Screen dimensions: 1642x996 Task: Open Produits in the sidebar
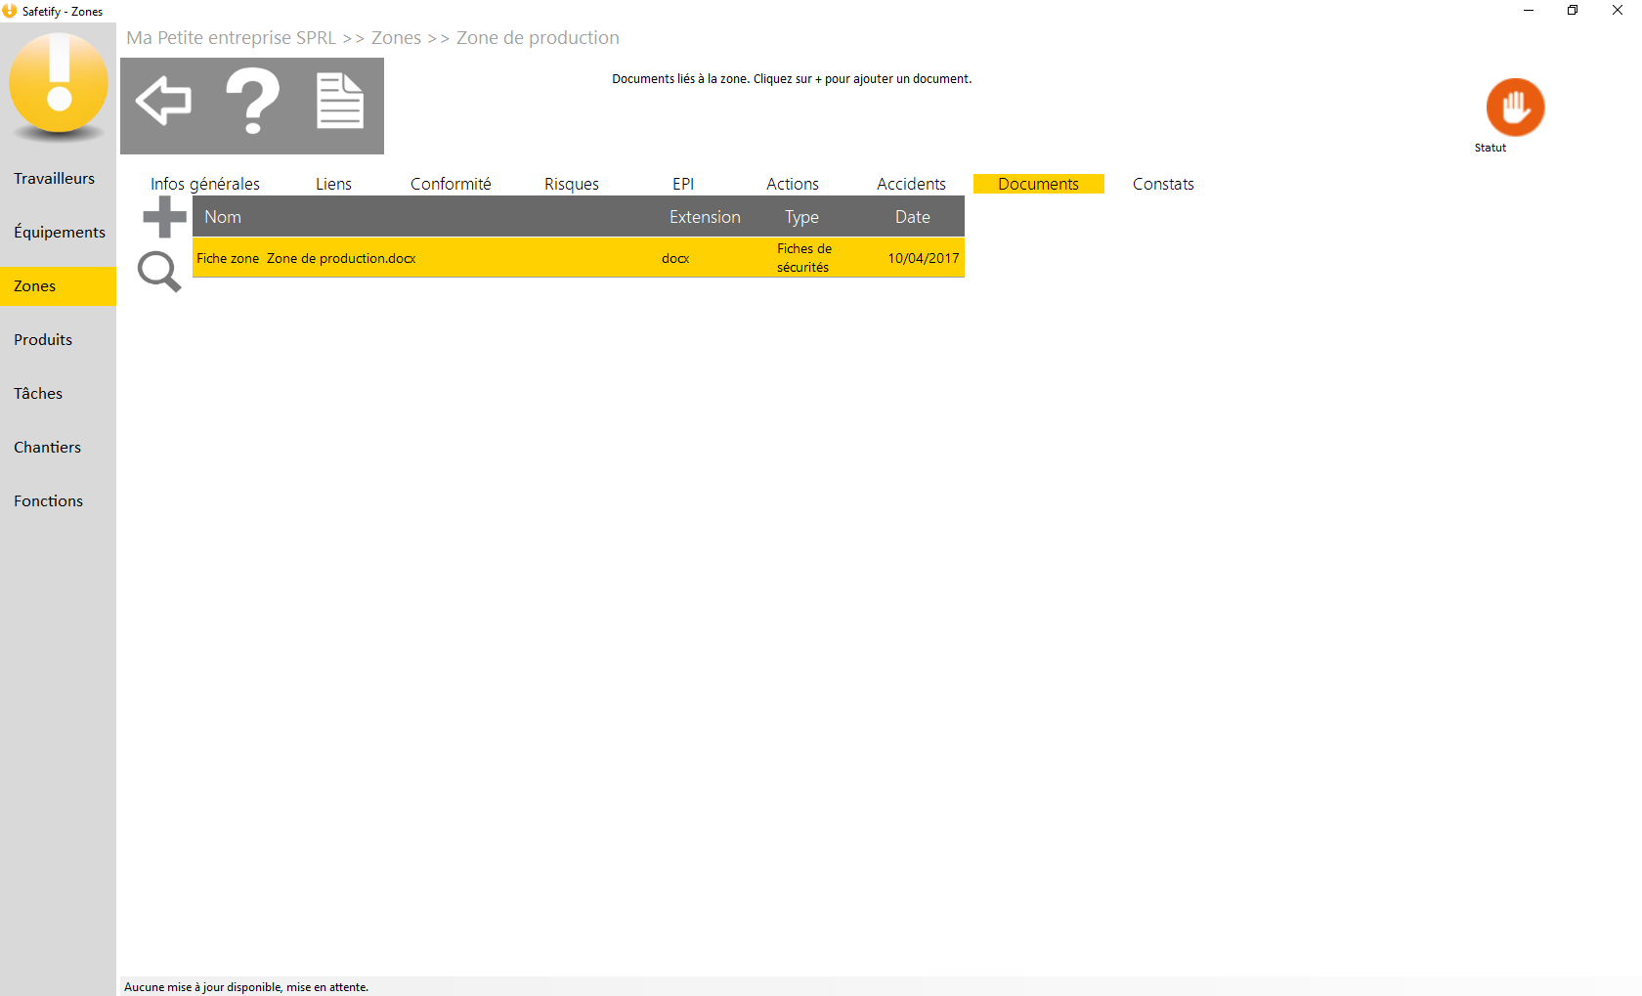[58, 339]
